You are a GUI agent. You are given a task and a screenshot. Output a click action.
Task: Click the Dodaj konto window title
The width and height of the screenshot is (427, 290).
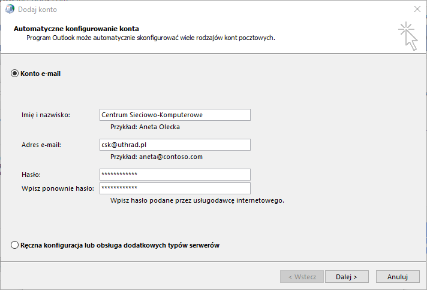pyautogui.click(x=37, y=10)
